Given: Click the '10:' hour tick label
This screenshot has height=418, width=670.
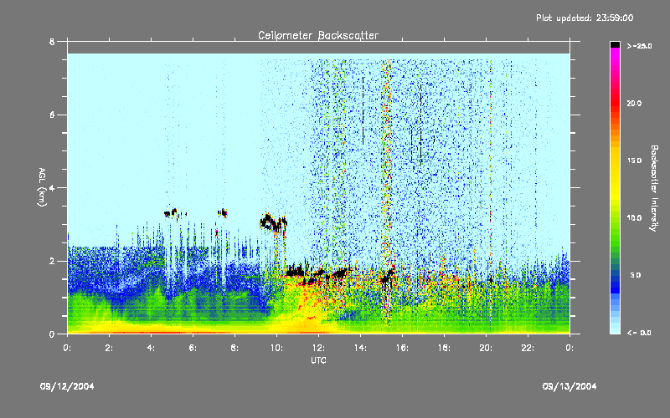Looking at the screenshot, I should [x=276, y=348].
